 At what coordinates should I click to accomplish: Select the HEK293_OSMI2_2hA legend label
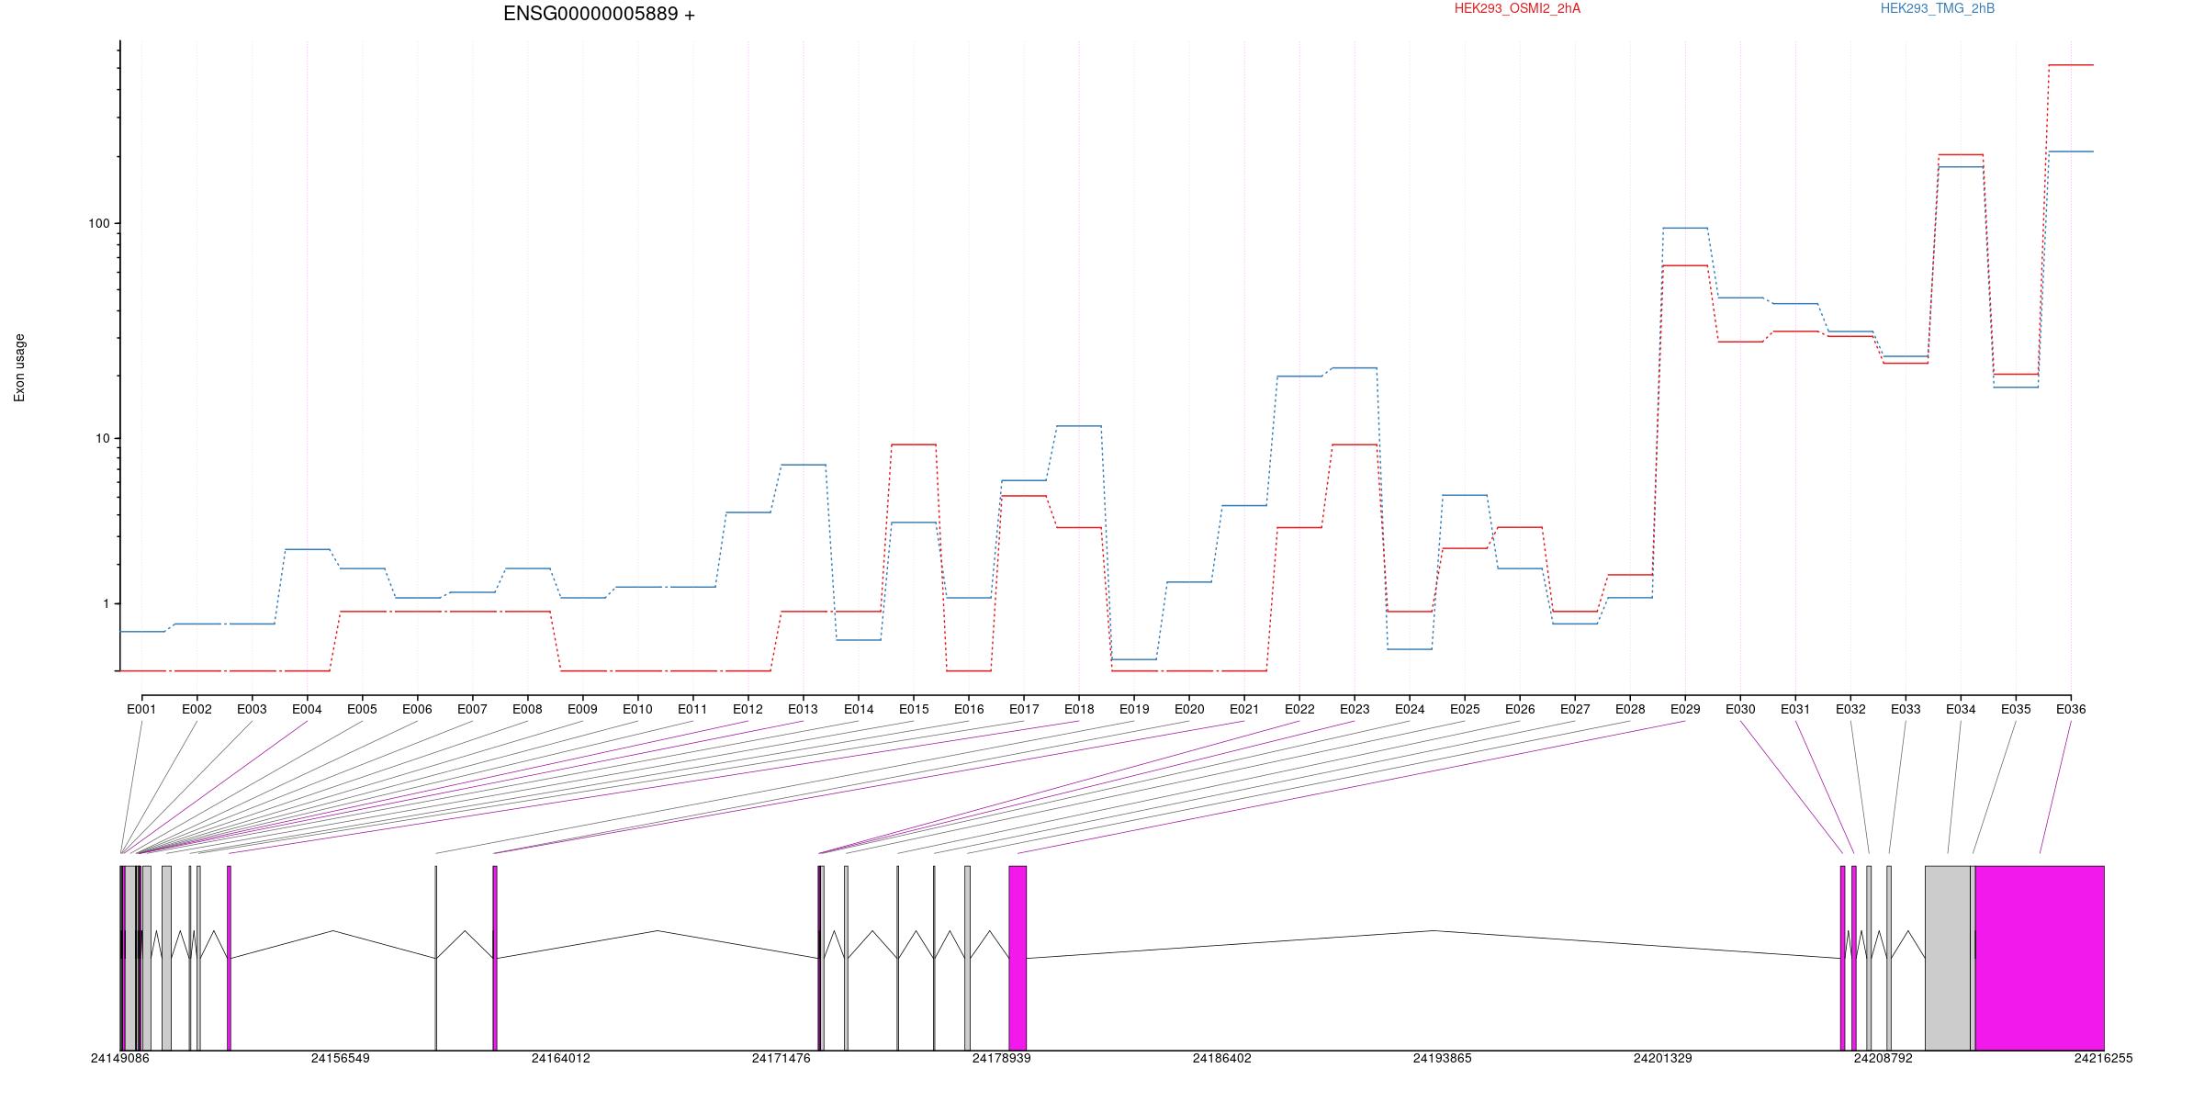(x=1517, y=8)
